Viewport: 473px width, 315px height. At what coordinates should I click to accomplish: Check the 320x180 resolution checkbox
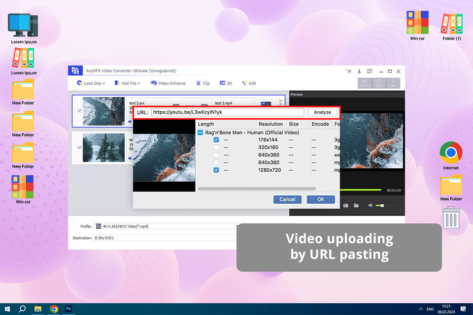[216, 148]
